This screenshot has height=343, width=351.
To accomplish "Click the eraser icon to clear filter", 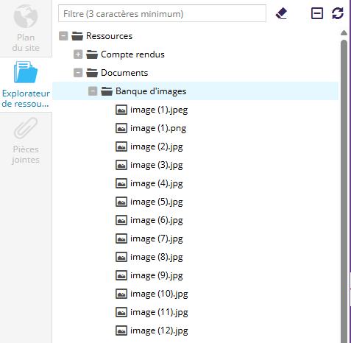I will click(281, 13).
